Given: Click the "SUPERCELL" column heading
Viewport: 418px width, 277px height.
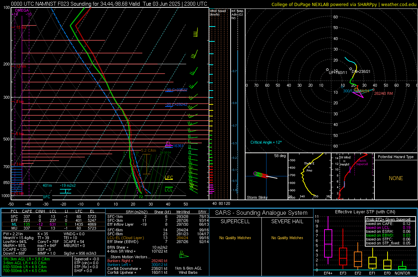Looking at the screenshot, I should click(x=235, y=221).
